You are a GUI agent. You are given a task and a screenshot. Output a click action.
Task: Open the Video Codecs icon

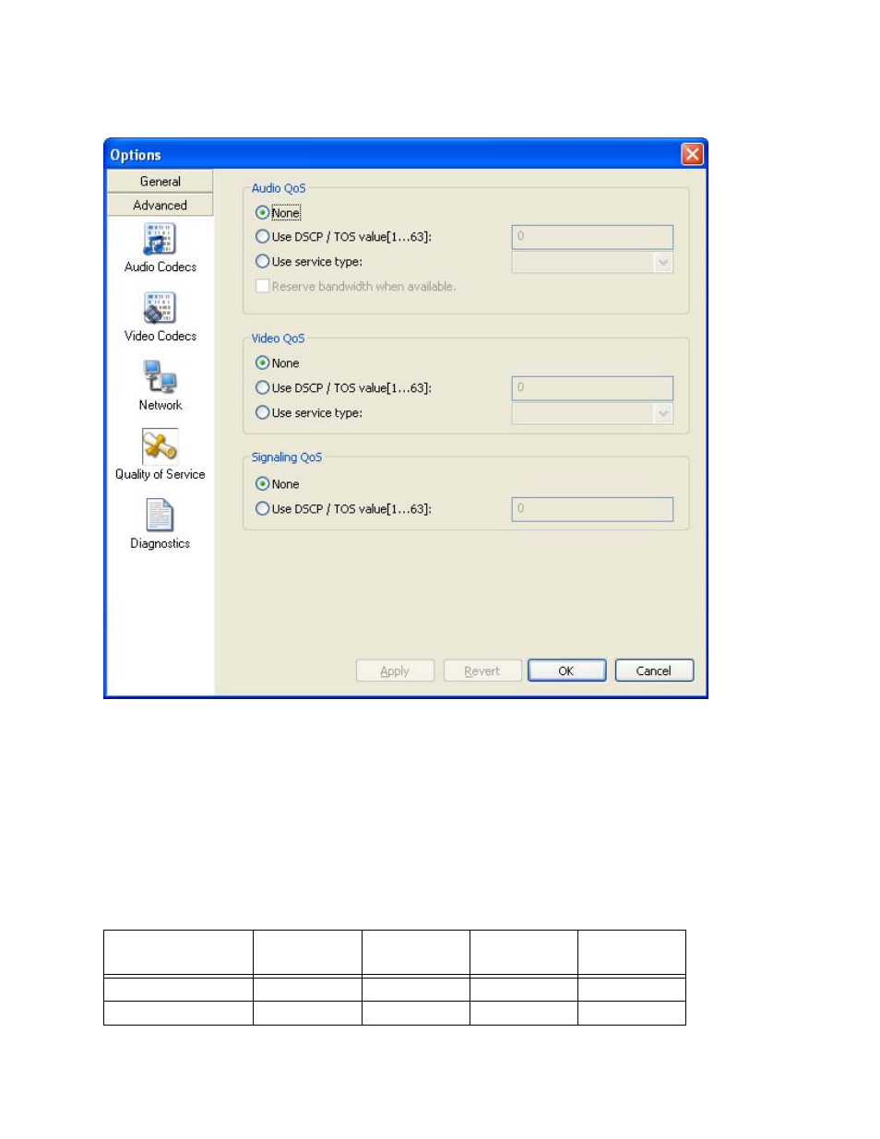click(x=160, y=309)
